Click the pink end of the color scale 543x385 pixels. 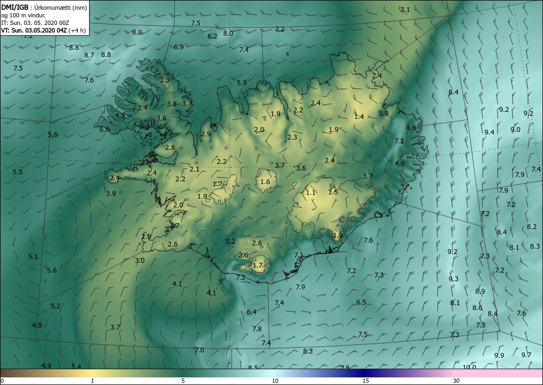(x=498, y=373)
